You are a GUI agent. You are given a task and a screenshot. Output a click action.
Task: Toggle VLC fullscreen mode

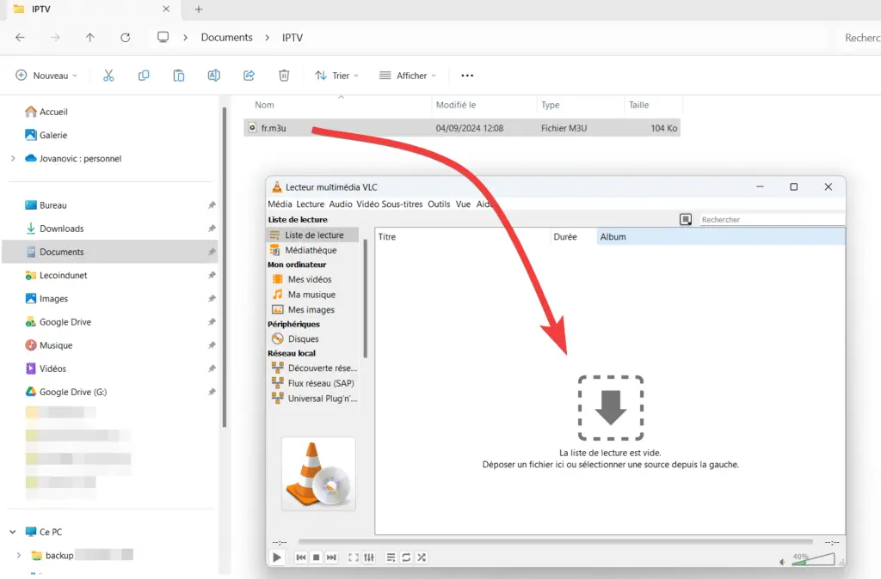354,558
